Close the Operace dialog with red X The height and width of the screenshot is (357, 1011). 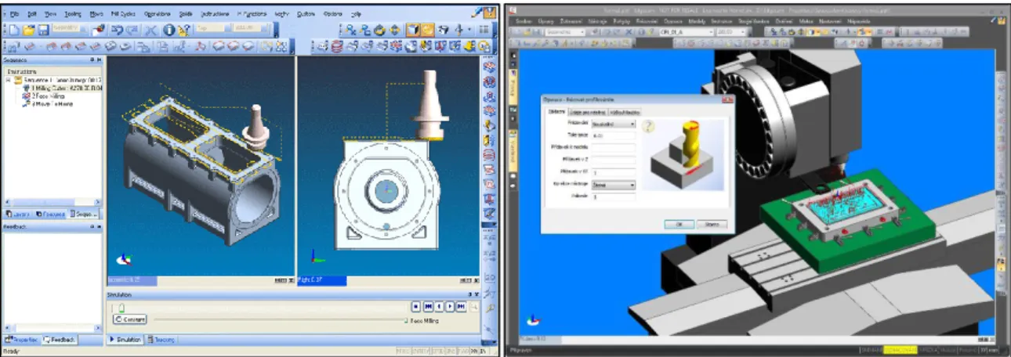coord(728,99)
